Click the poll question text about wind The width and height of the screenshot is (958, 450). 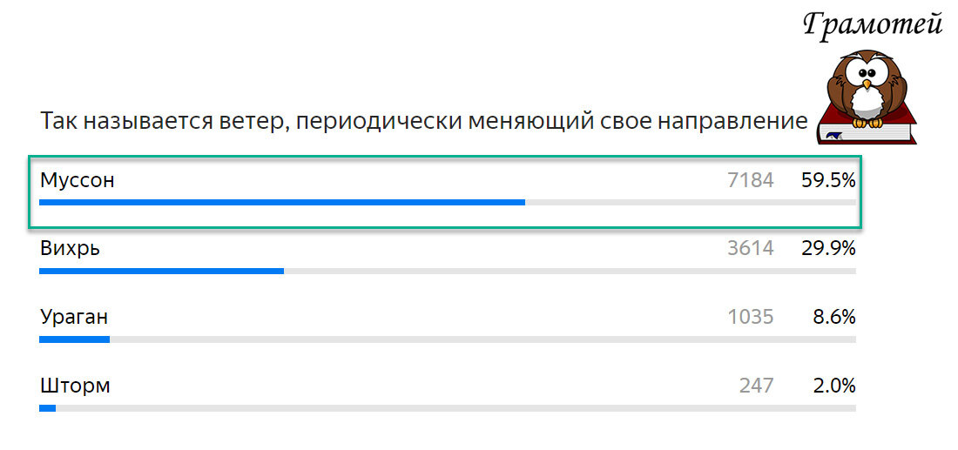[x=424, y=121]
